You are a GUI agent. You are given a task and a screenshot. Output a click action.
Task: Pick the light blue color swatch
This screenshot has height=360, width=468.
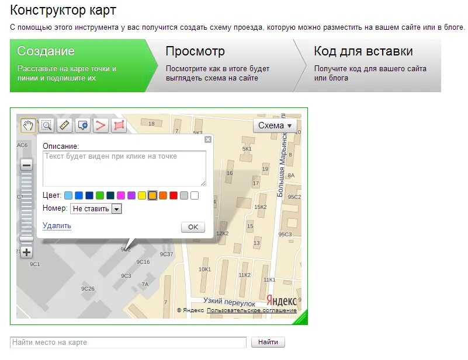point(68,195)
